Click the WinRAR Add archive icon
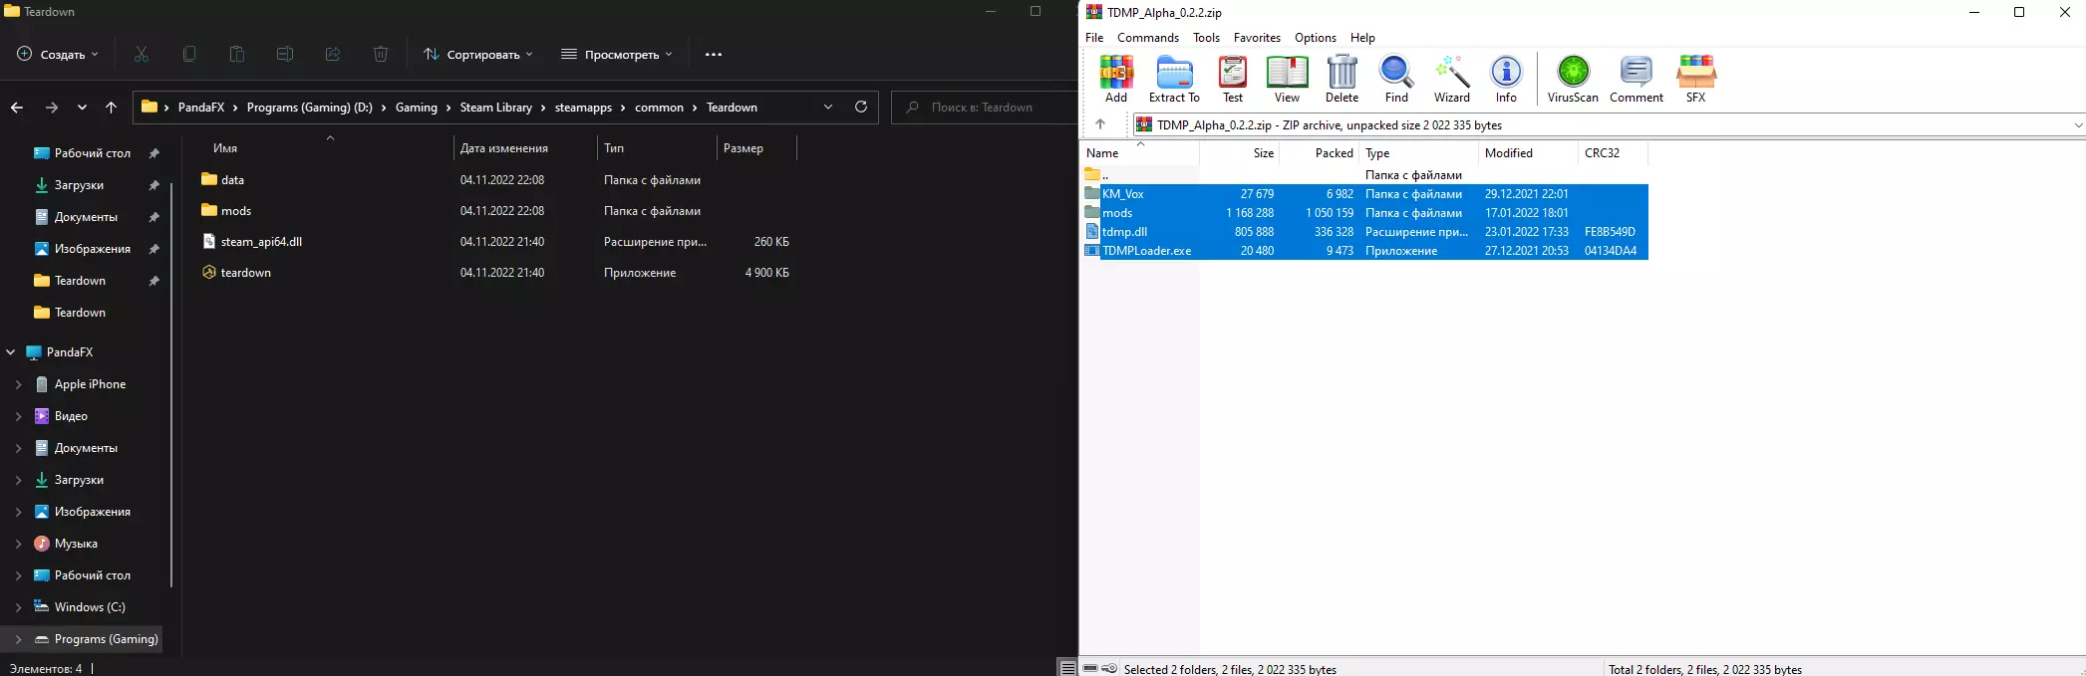Screen dimensions: 2086x676 (1116, 79)
